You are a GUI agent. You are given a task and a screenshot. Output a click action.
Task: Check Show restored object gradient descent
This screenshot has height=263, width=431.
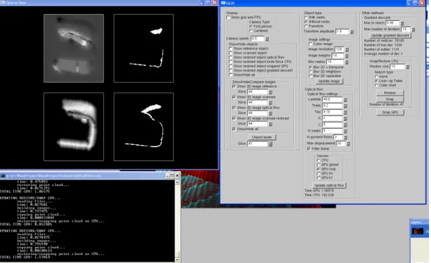click(x=231, y=71)
